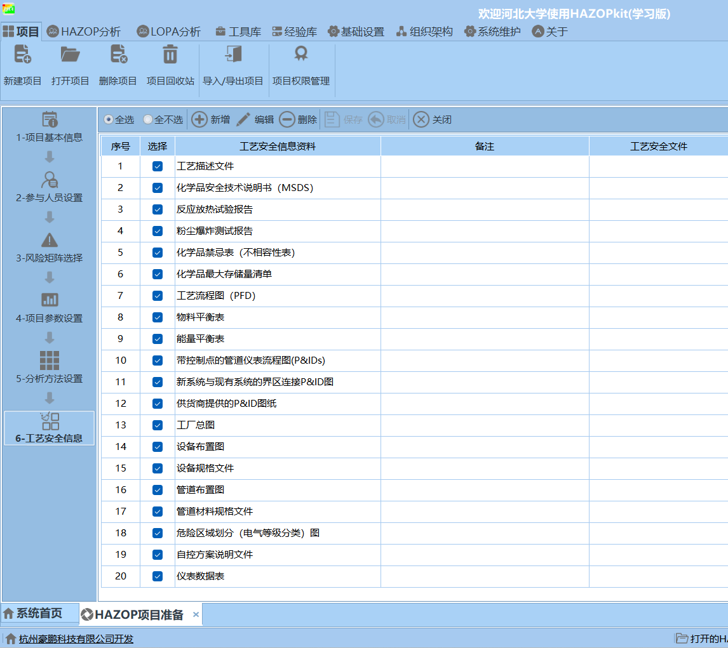Open the 杭州豪鹏科技有限公司开发 link
The height and width of the screenshot is (648, 728).
(x=76, y=638)
